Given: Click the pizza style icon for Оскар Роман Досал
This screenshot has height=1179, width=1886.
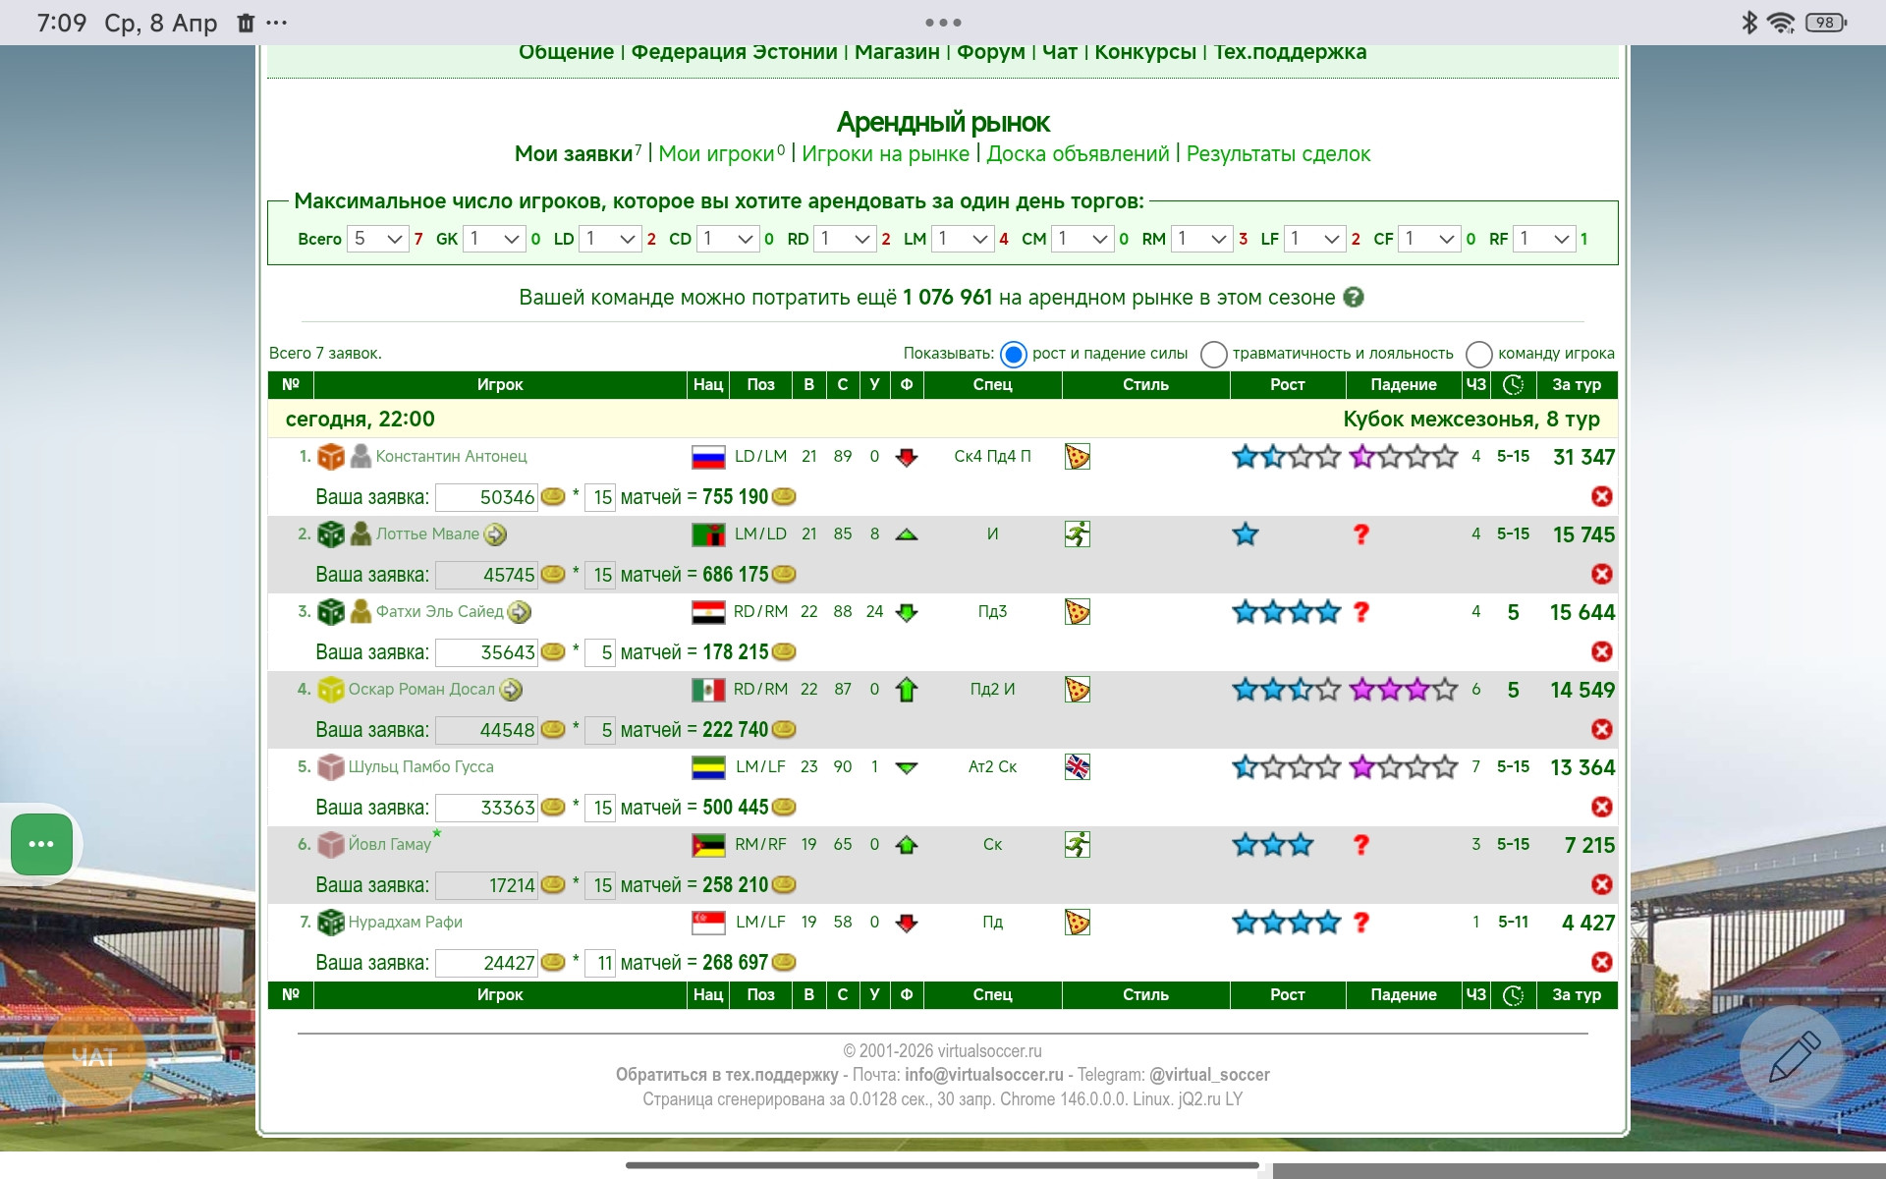Looking at the screenshot, I should pyautogui.click(x=1078, y=690).
